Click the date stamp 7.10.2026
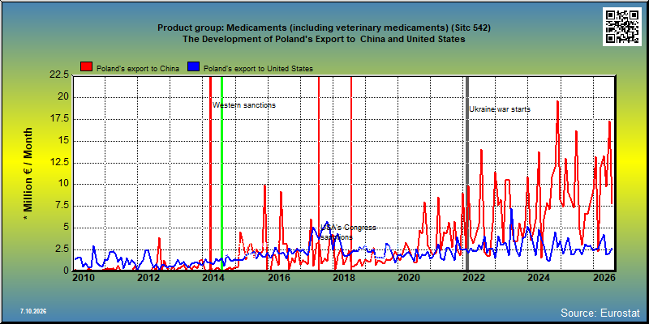 pyautogui.click(x=33, y=311)
